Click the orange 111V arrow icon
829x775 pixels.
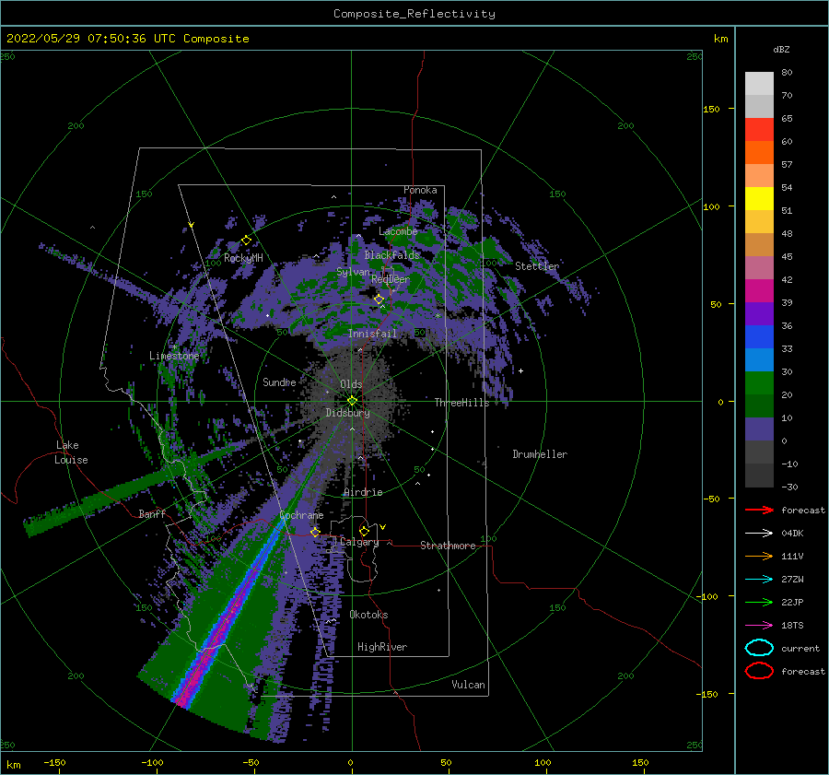(759, 556)
